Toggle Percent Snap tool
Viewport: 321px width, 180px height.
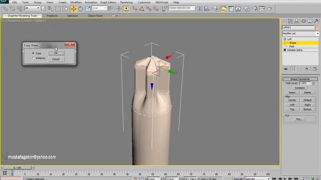(148, 9)
